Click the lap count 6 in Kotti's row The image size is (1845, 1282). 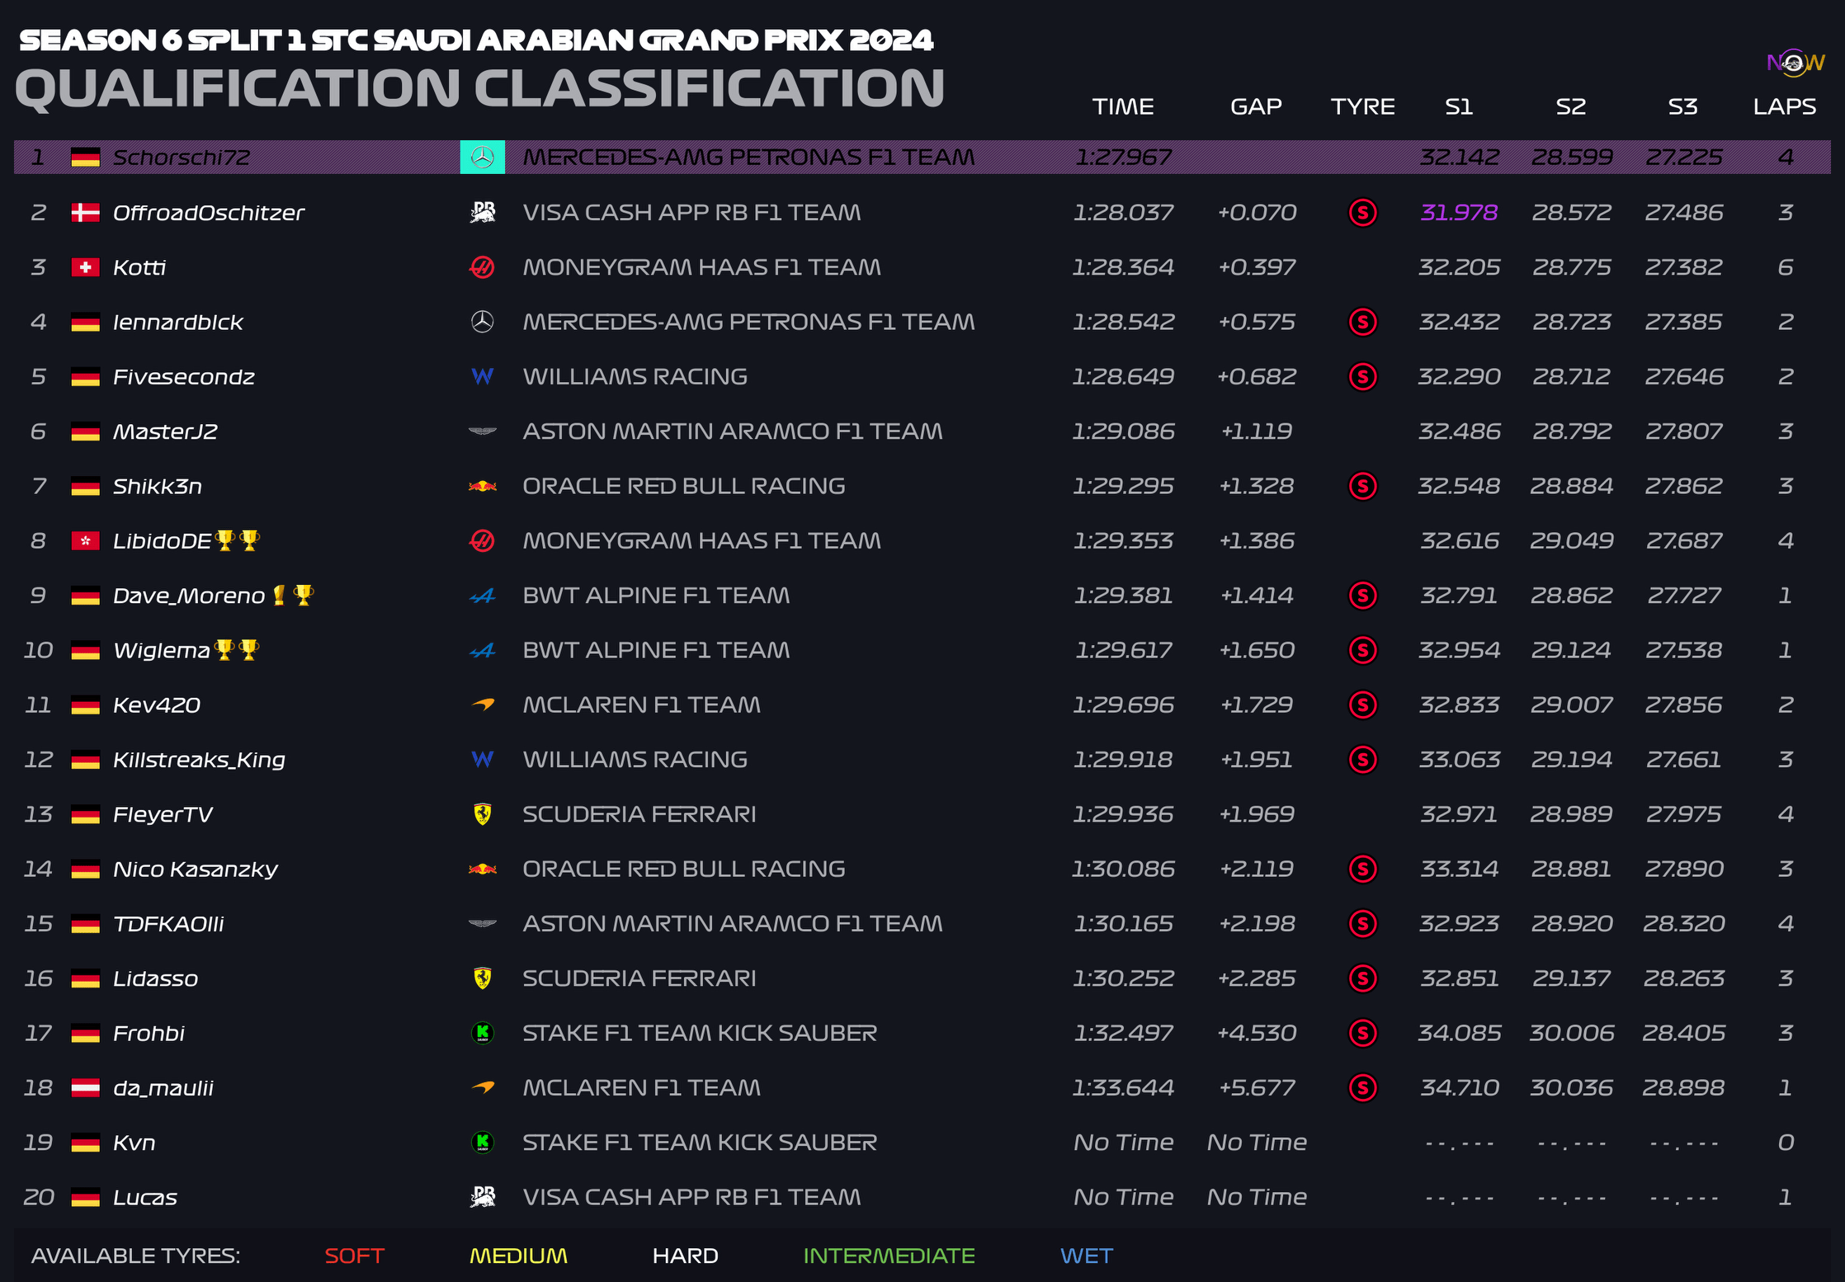(1785, 267)
